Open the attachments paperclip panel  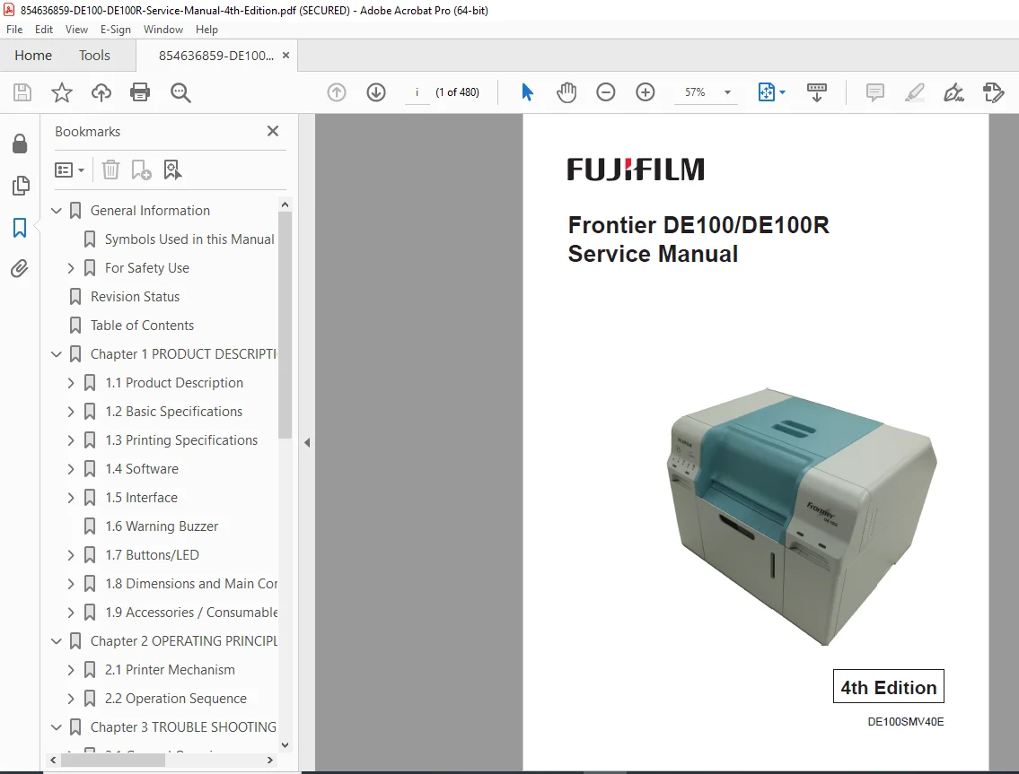pyautogui.click(x=20, y=268)
